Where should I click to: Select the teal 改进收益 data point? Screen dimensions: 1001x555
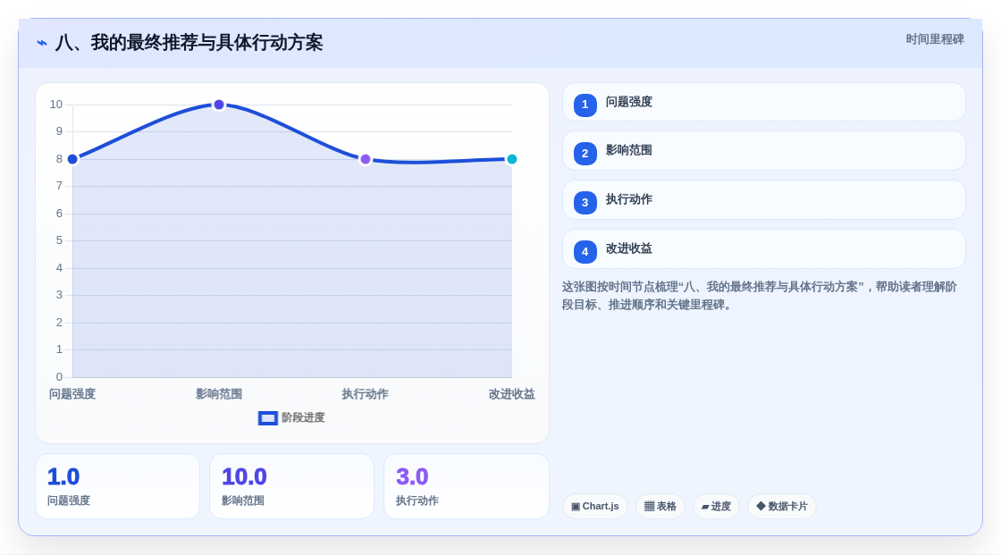tap(511, 159)
